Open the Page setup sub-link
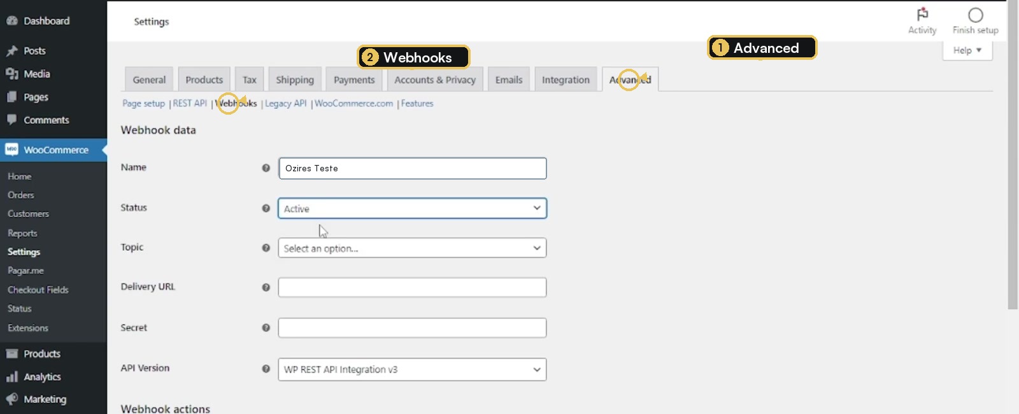The height and width of the screenshot is (414, 1019). pyautogui.click(x=143, y=103)
